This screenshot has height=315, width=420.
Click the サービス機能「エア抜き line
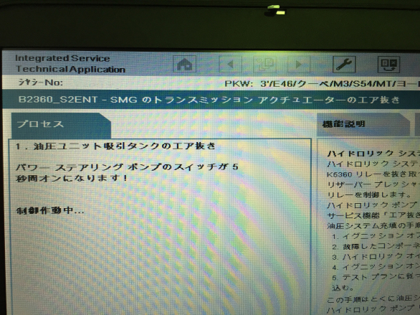(x=373, y=215)
